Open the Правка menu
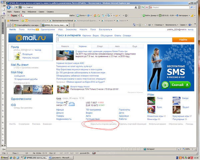The height and width of the screenshot is (160, 200). 17,12
